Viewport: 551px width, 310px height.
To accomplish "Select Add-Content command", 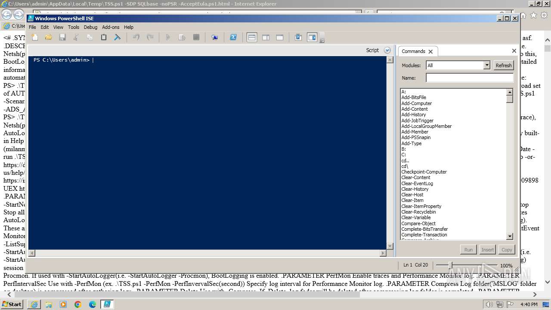I will point(415,109).
